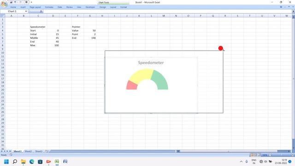Click Save in the Quick Access Toolbar
Viewport: 295px width, 166px height.
point(11,2)
